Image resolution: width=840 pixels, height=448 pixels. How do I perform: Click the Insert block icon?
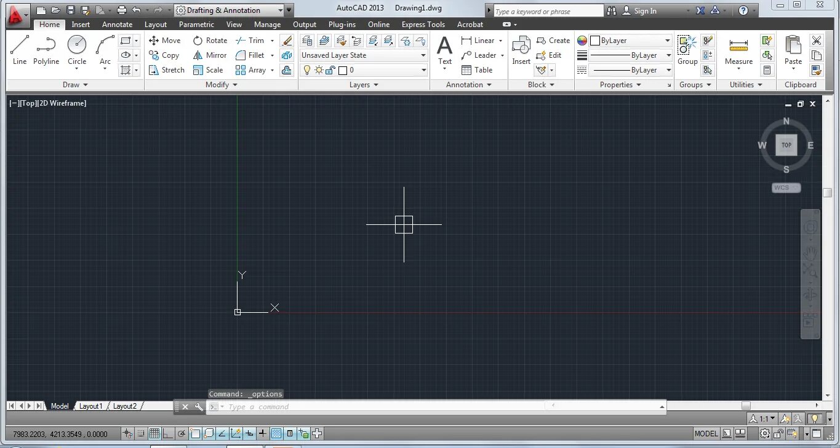click(521, 50)
